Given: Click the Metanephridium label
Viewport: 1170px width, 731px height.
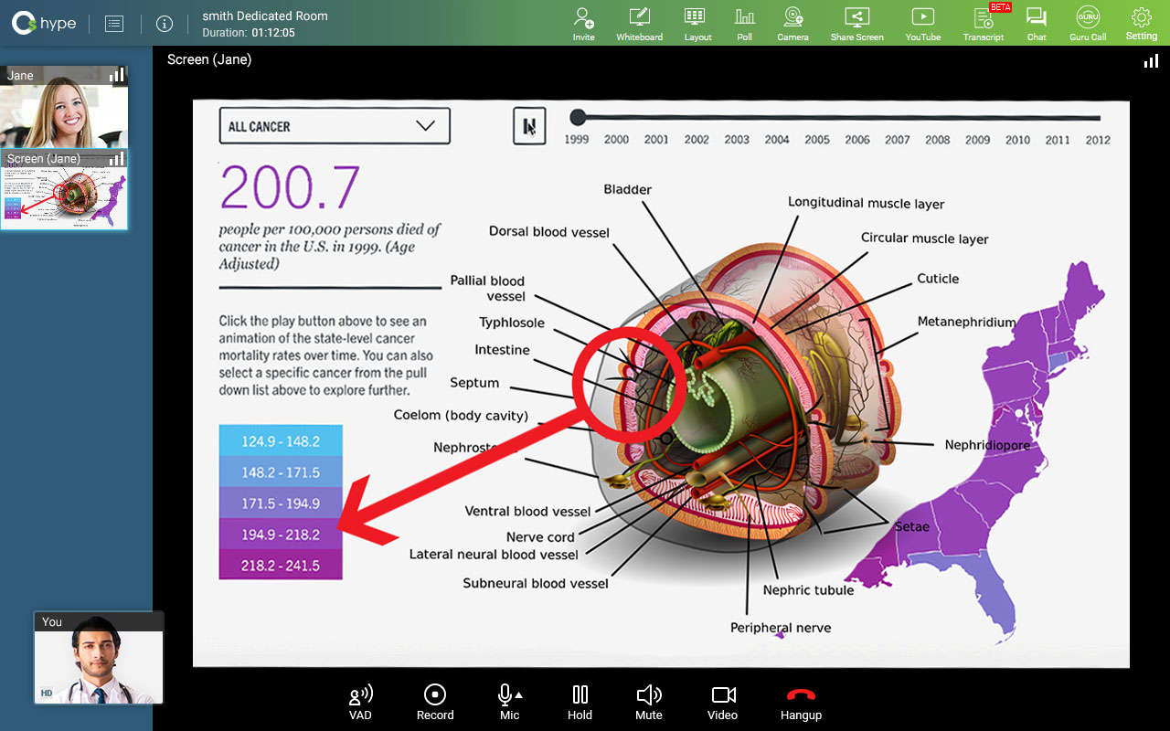Looking at the screenshot, I should point(967,322).
